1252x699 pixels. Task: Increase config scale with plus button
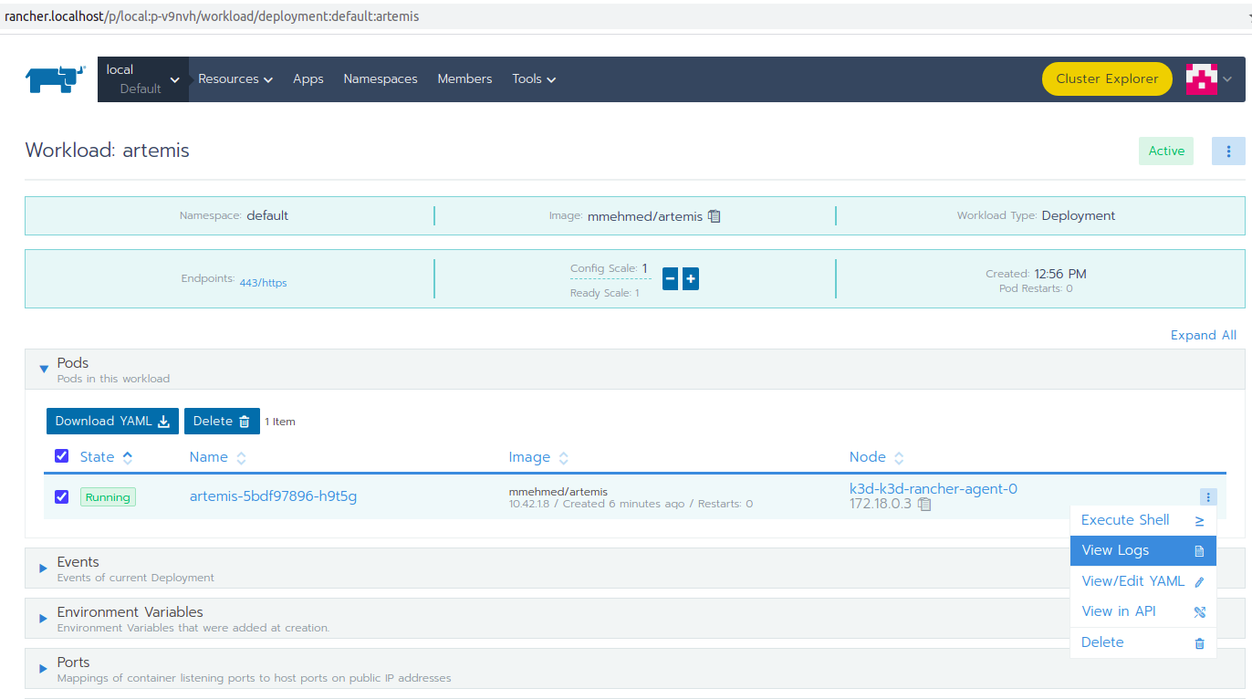pyautogui.click(x=691, y=279)
